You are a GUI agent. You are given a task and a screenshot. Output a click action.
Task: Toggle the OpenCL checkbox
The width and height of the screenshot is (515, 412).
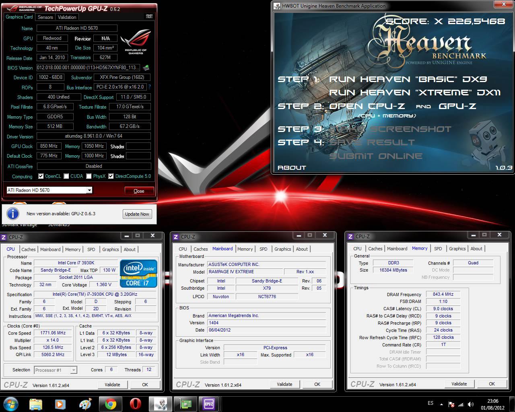pos(41,176)
